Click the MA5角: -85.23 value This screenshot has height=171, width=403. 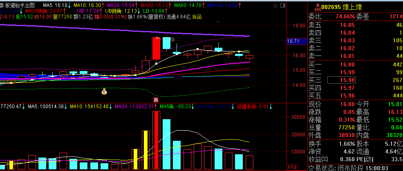pos(177,106)
